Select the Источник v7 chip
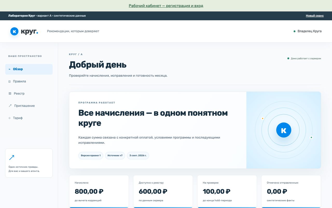The height and width of the screenshot is (208, 332). pos(115,155)
